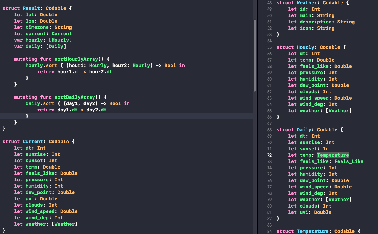Click 'current' property name in the Result struct
Image resolution: width=378 pixels, height=234 pixels.
click(x=36, y=34)
